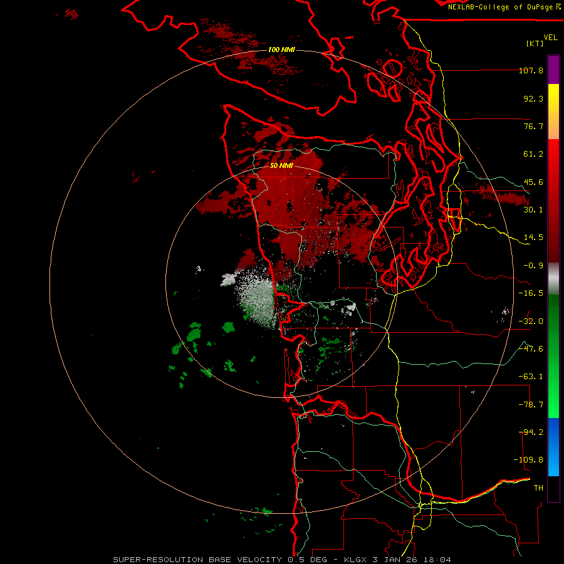Click the -109.8 velocity scale value

pyautogui.click(x=528, y=460)
